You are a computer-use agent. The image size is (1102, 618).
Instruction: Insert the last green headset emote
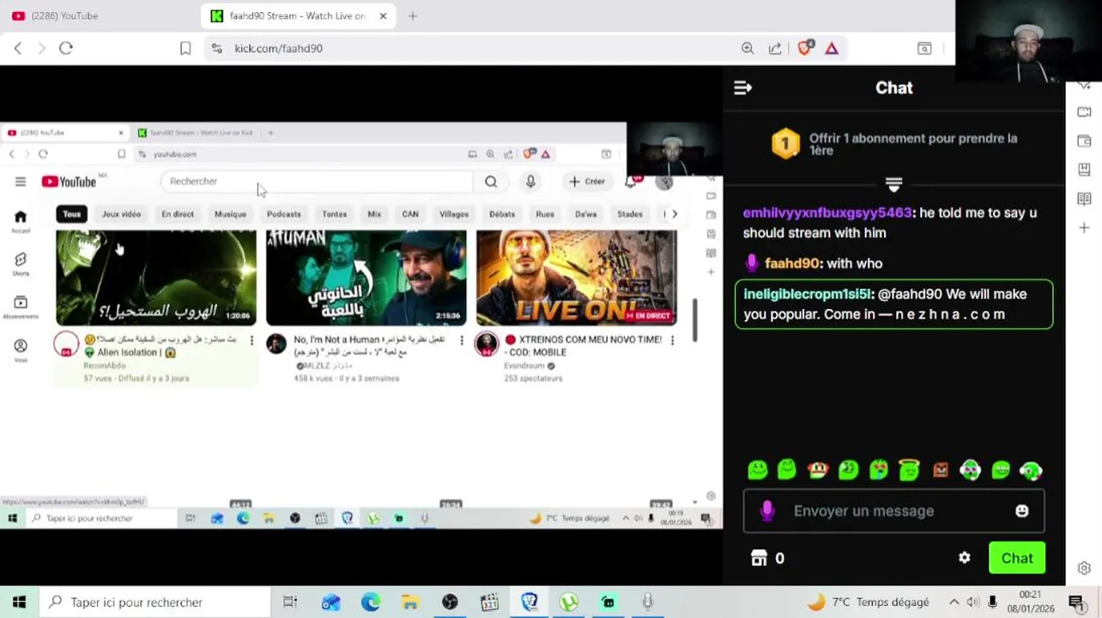click(x=1031, y=470)
